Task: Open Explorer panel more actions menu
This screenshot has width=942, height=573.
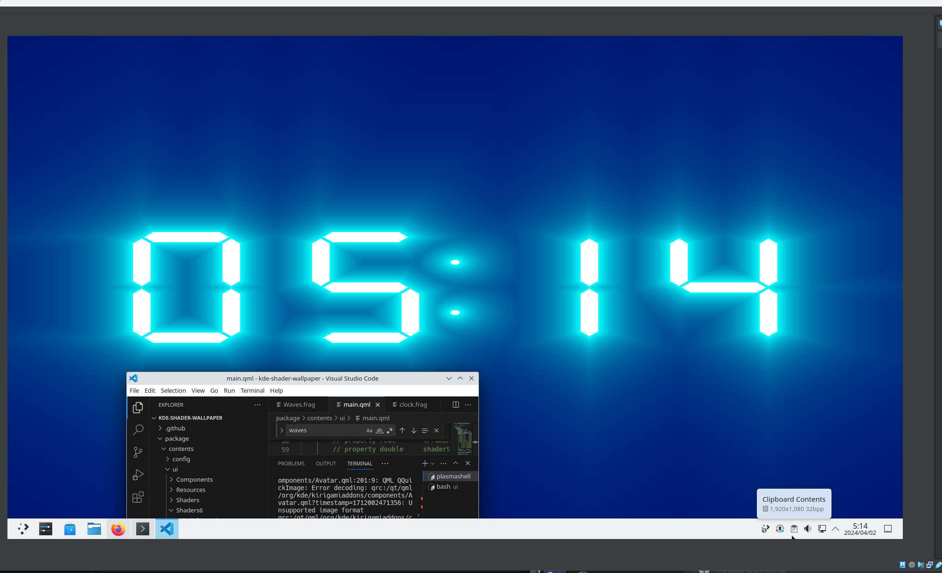Action: (257, 405)
